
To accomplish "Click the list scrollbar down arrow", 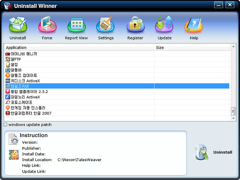I will tap(233, 118).
